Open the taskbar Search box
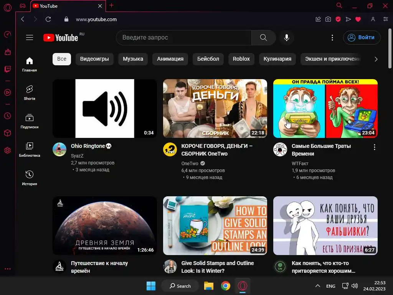The width and height of the screenshot is (393, 295). click(x=180, y=286)
